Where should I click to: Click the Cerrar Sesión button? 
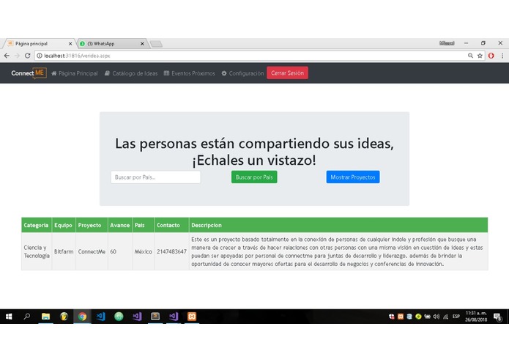[287, 73]
